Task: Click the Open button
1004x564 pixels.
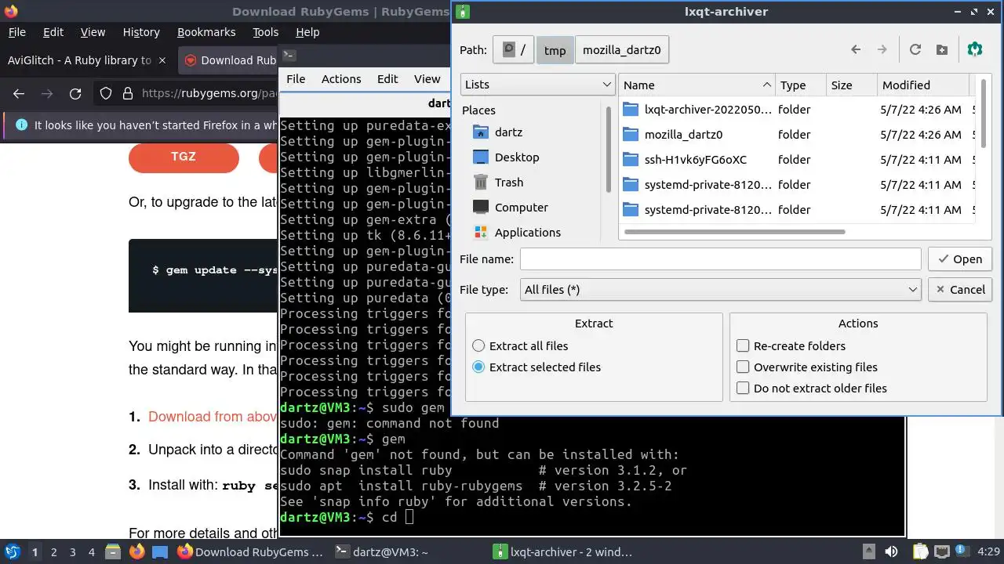Action: [960, 259]
